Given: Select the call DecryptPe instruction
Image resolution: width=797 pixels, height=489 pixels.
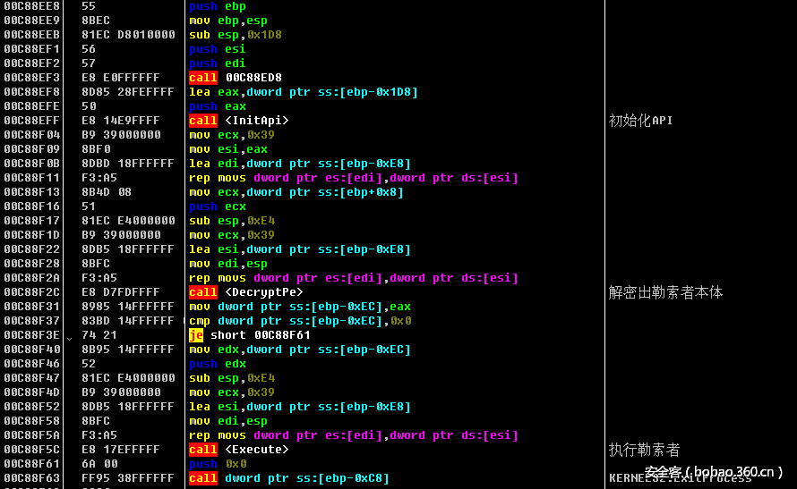Looking at the screenshot, I should tap(245, 292).
